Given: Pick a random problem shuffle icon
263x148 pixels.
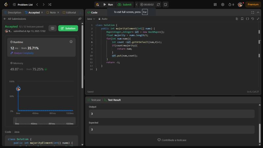Looking at the screenshot, I should (x=50, y=5).
